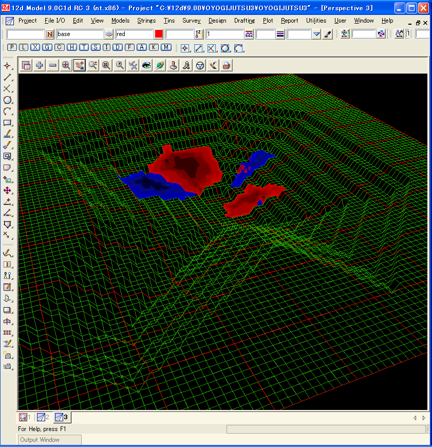Click the text style AA icon

[399, 34]
